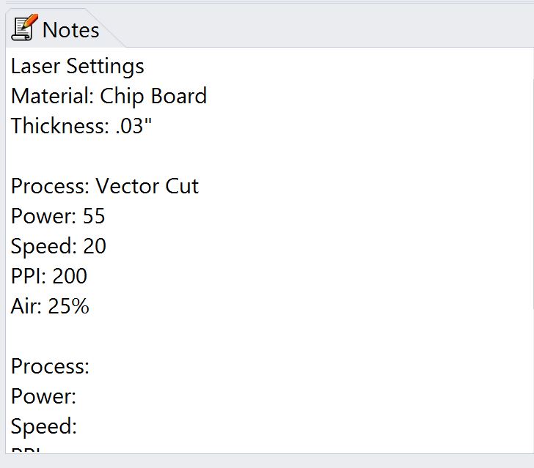Click the .03" thickness value

click(x=133, y=126)
